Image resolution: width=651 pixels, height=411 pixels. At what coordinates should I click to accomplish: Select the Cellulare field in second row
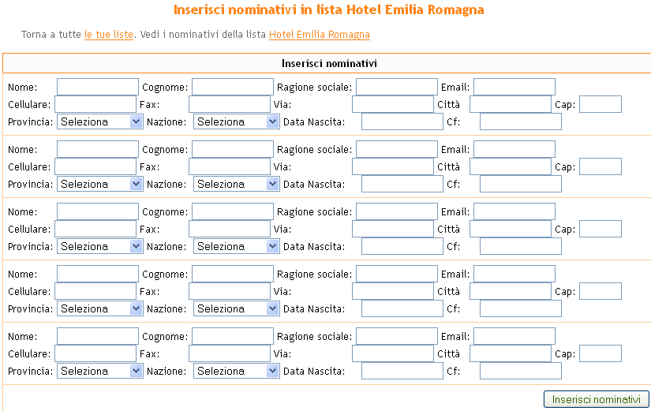pyautogui.click(x=95, y=166)
